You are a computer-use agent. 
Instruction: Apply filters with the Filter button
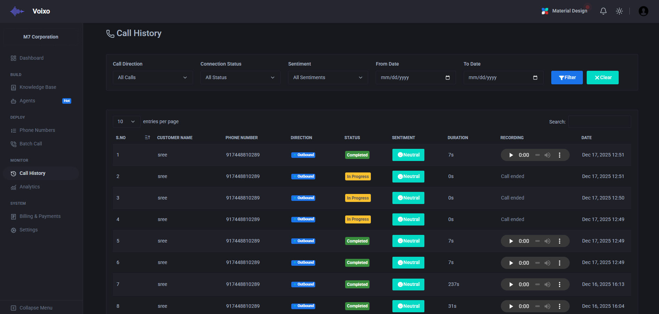coord(567,77)
